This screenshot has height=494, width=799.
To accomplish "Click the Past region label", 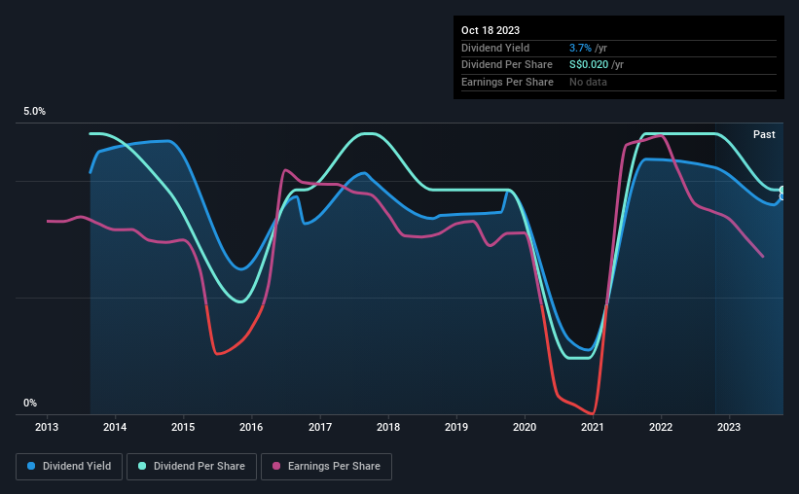I will point(764,134).
